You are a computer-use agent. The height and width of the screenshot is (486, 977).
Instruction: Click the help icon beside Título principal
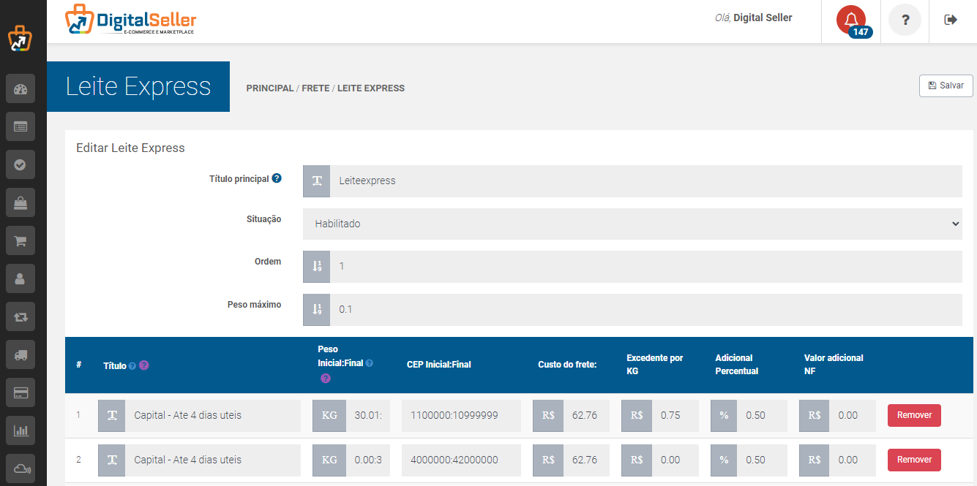click(277, 178)
